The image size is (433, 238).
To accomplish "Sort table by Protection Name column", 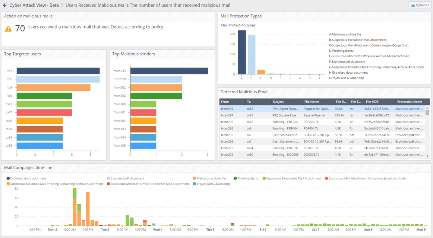I will (409, 102).
